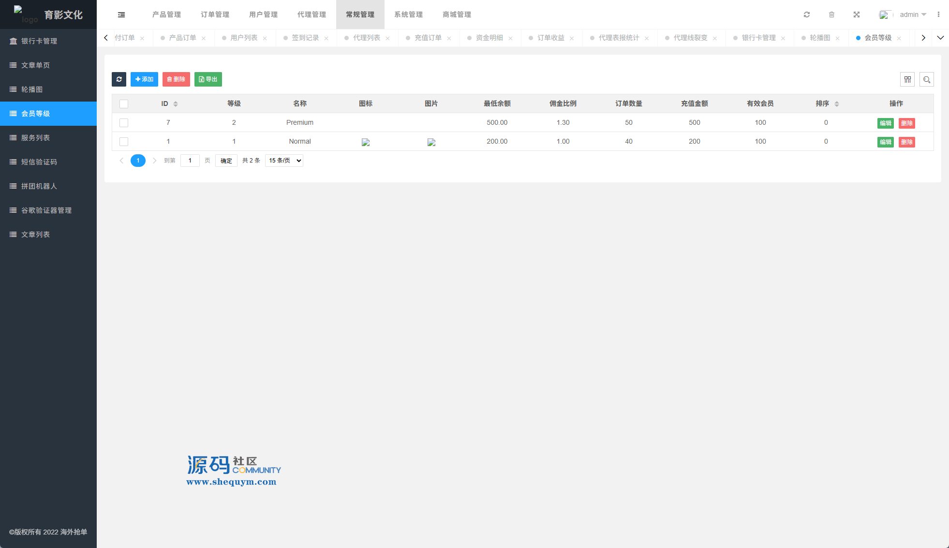949x548 pixels.
Task: Open the column filter grid icon
Action: (x=907, y=79)
